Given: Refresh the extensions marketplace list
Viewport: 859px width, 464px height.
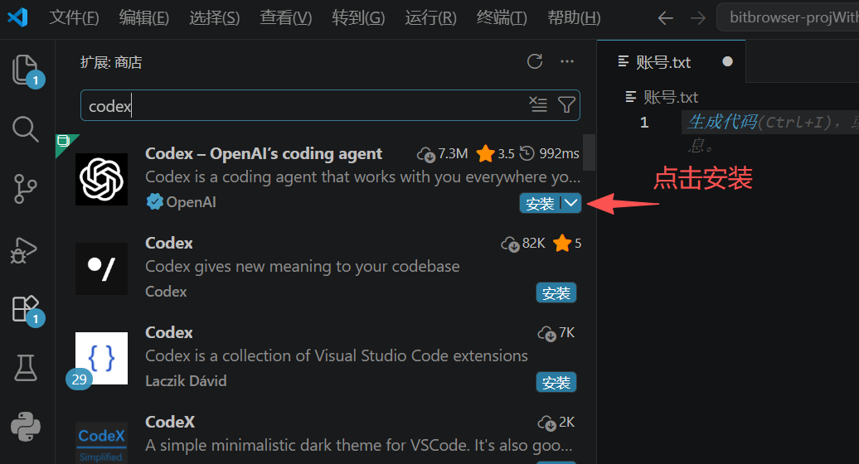Looking at the screenshot, I should click(535, 61).
